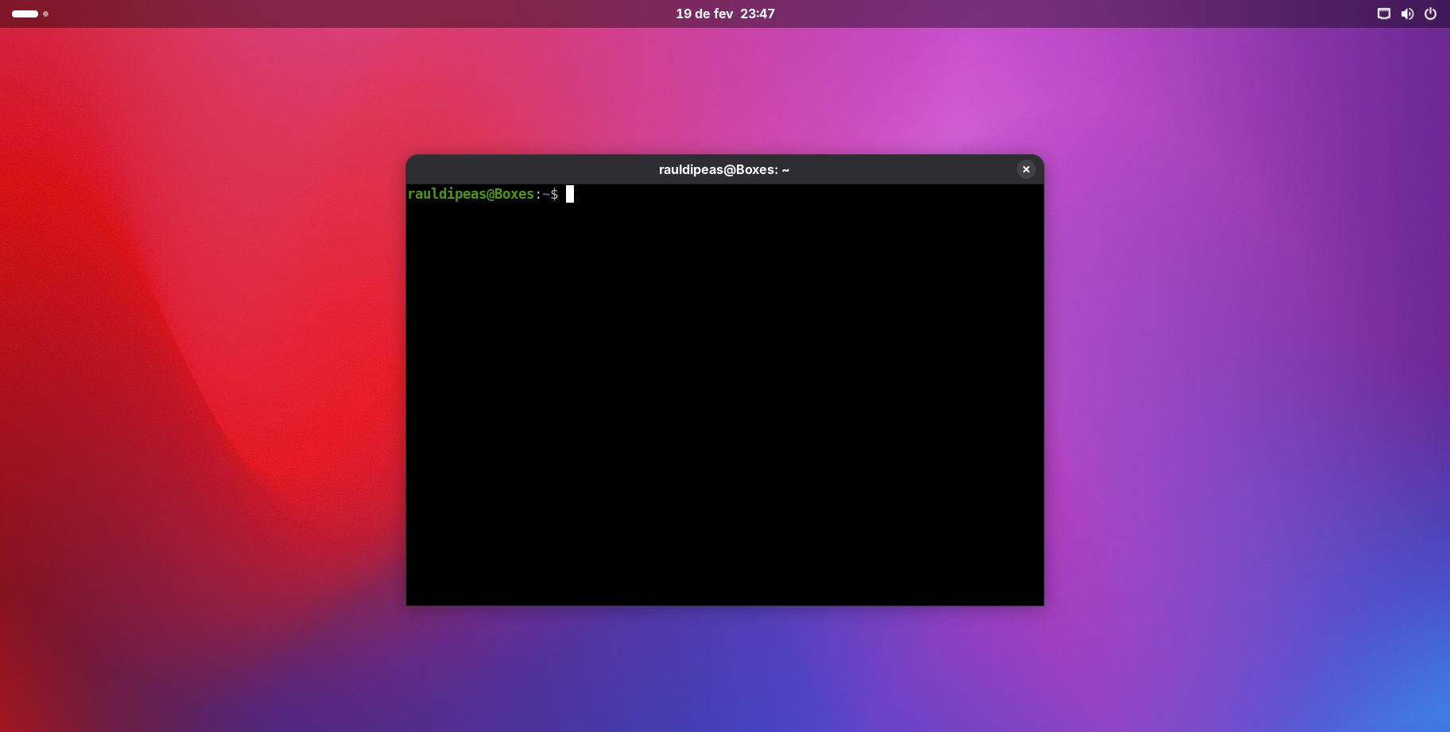Click the active workspace pill indicator
Viewport: 1450px width, 732px height.
25,14
